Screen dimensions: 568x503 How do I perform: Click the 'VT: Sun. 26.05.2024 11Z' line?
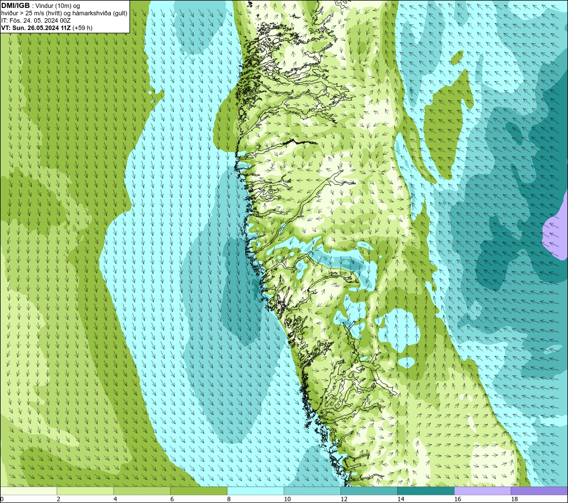pos(36,28)
